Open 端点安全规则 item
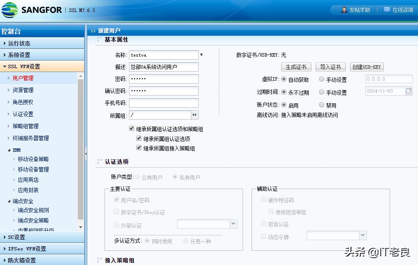This screenshot has height=265, width=418. (x=33, y=211)
